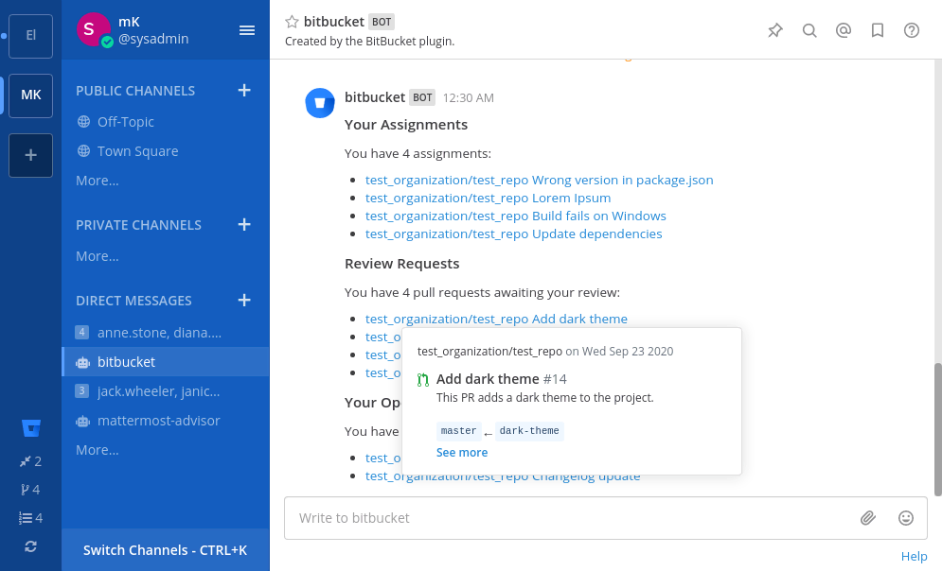The image size is (942, 571).
Task: Open the Changelog update link
Action: point(503,477)
